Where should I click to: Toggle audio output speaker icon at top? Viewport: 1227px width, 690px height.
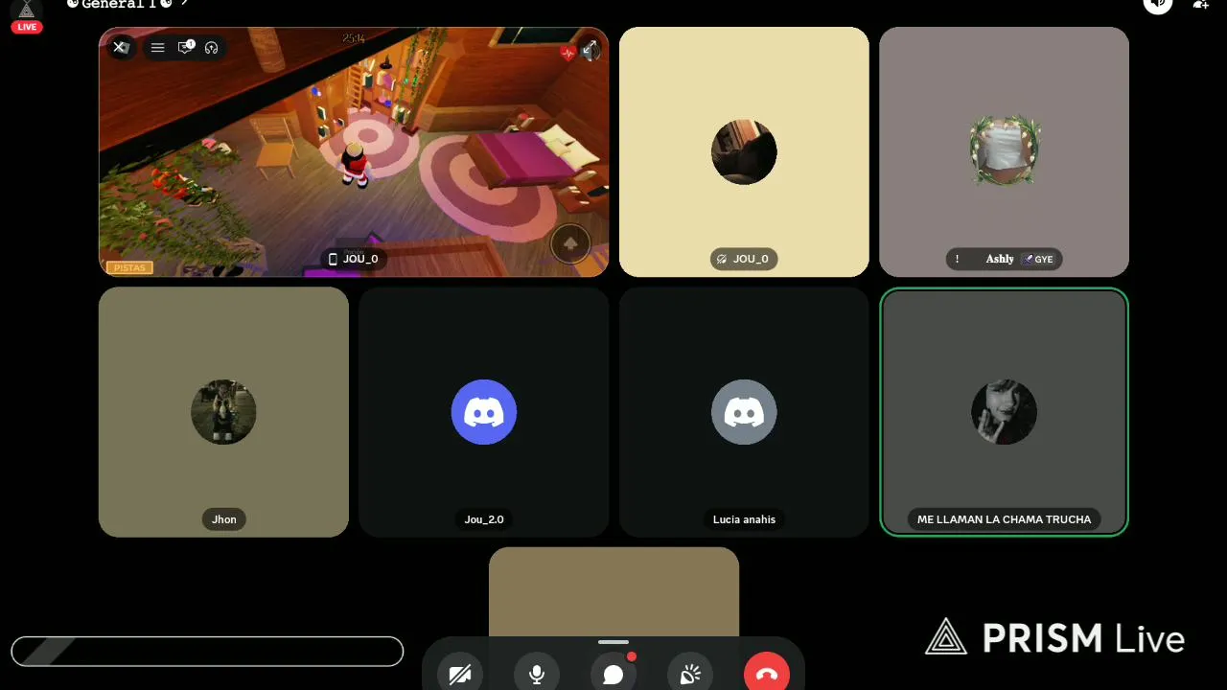pyautogui.click(x=1158, y=4)
